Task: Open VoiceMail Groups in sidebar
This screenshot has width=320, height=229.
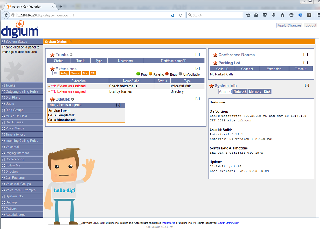Action: coord(22,184)
